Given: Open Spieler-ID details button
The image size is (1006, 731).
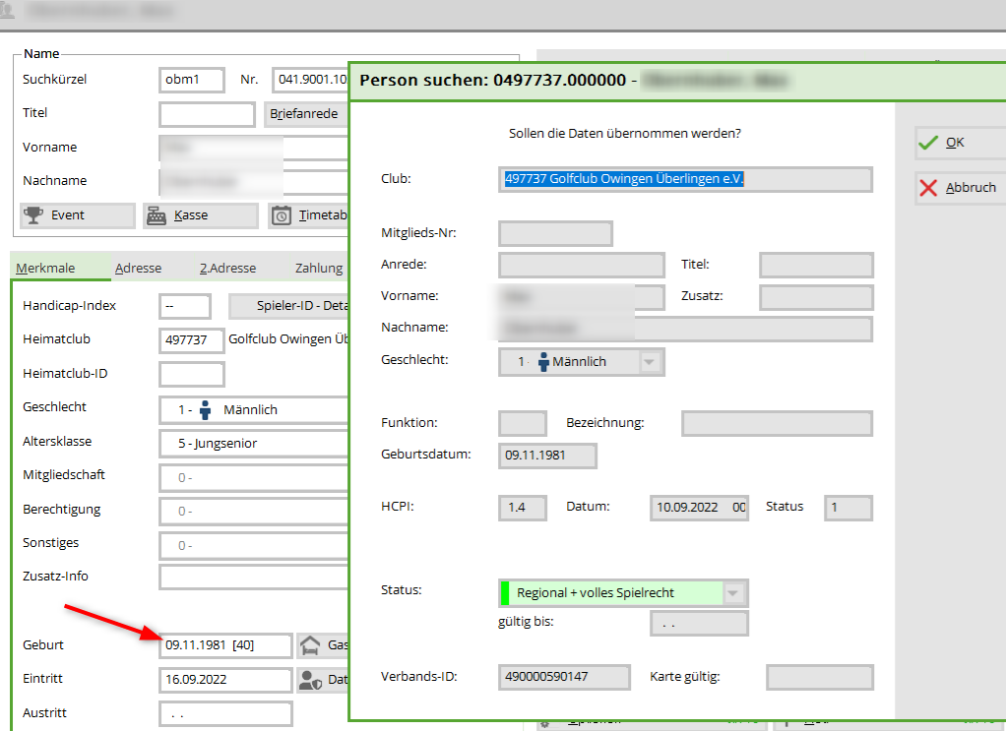Looking at the screenshot, I should [289, 306].
